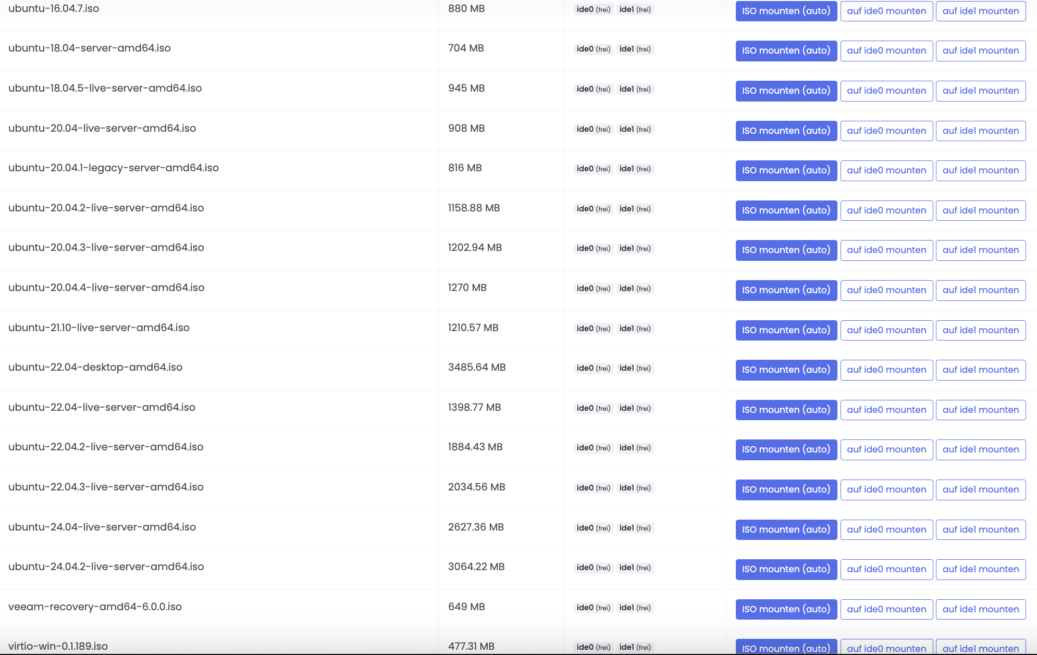Mount ubuntu-24.04-live-server on ide0
1037x655 pixels.
886,530
